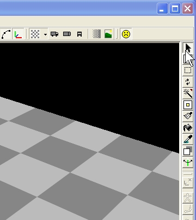Click the gray dithered gradient icon
Viewport: 196px width, 220px height.
tap(96, 34)
